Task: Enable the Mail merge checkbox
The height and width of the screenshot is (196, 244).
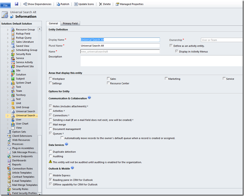Action: [x=50, y=124]
